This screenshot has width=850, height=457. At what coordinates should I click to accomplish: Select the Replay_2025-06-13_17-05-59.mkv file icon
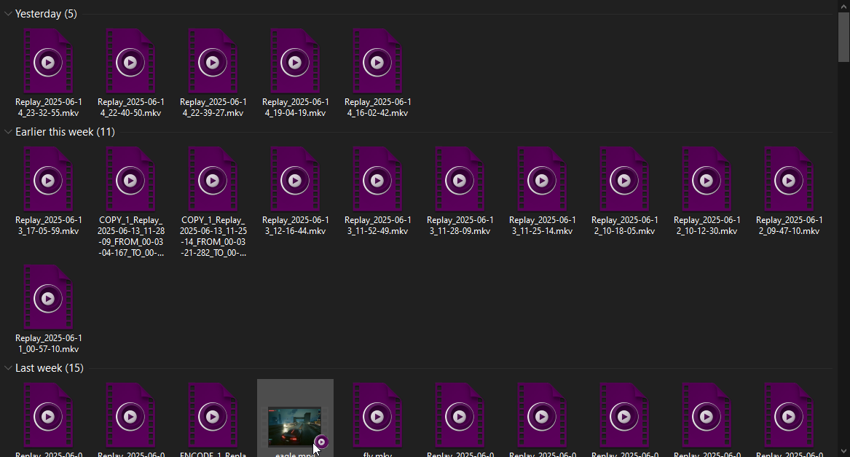pyautogui.click(x=48, y=179)
